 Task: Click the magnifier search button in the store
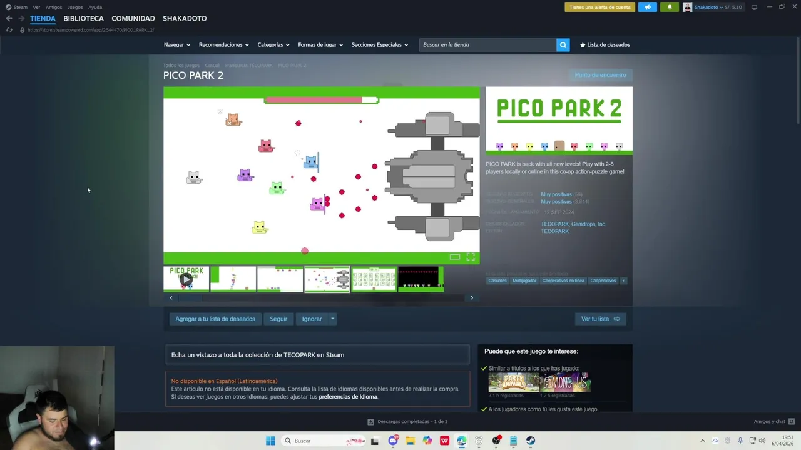tap(563, 45)
